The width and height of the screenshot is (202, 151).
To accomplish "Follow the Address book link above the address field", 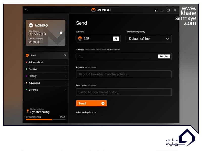I will coord(113,50).
